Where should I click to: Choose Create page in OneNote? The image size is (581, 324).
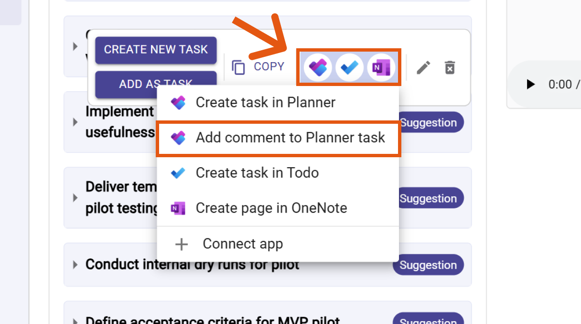(271, 208)
